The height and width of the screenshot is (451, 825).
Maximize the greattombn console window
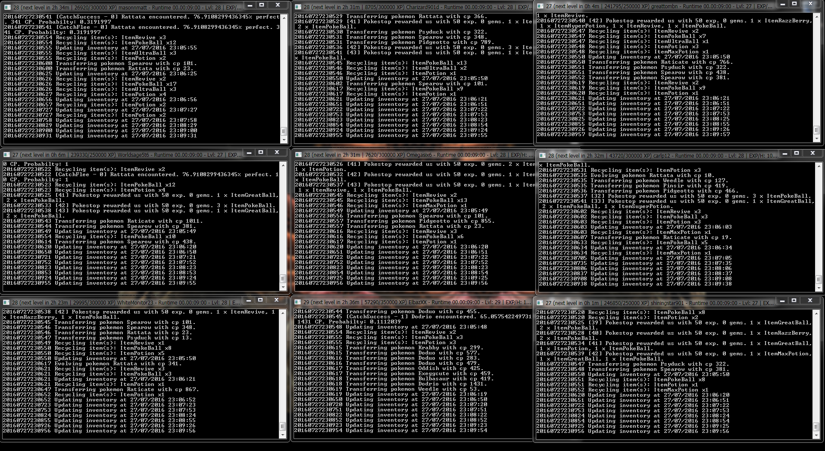pyautogui.click(x=795, y=4)
